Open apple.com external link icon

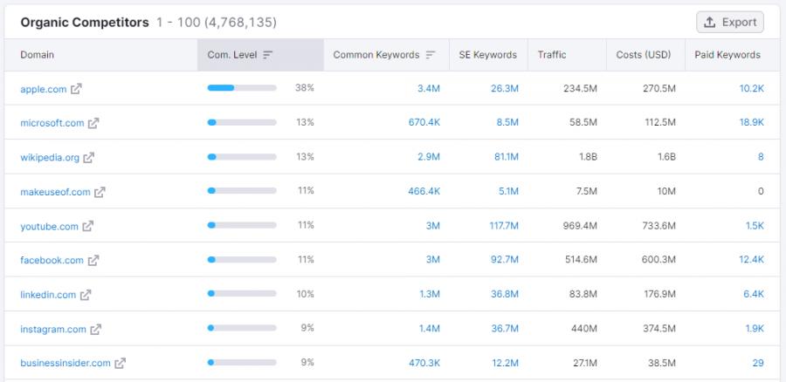[76, 89]
